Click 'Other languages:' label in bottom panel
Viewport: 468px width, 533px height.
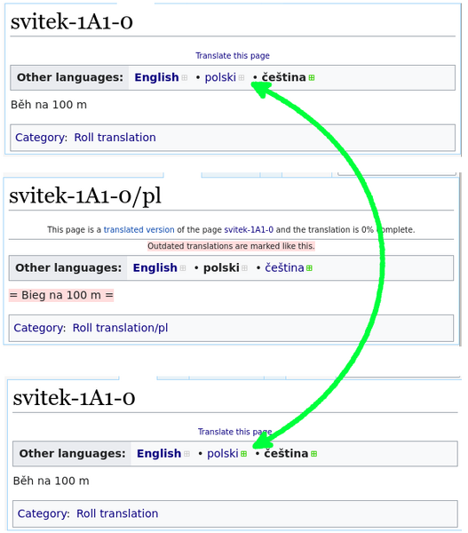pyautogui.click(x=73, y=453)
